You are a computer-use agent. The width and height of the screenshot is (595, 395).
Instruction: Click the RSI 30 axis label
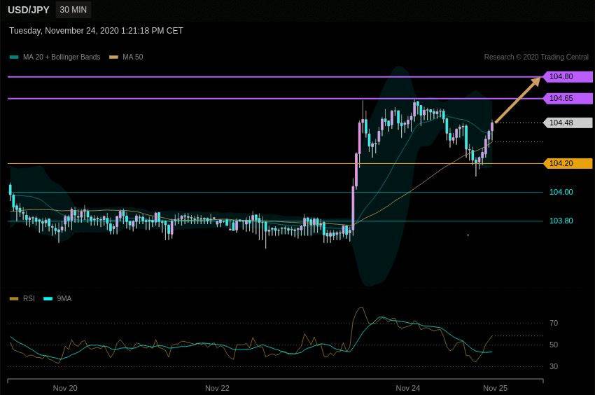(x=554, y=366)
